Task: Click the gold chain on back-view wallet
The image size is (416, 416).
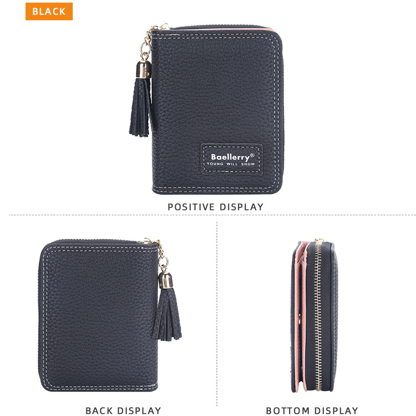Action: tap(160, 254)
